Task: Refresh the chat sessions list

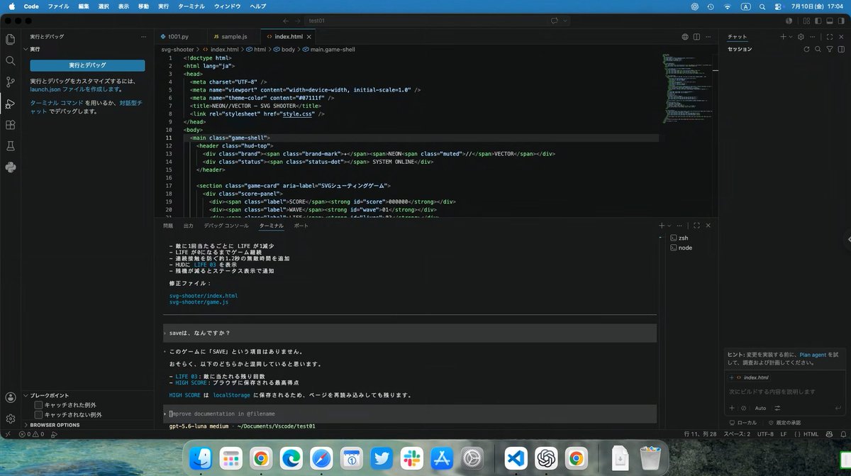Action: coord(806,49)
